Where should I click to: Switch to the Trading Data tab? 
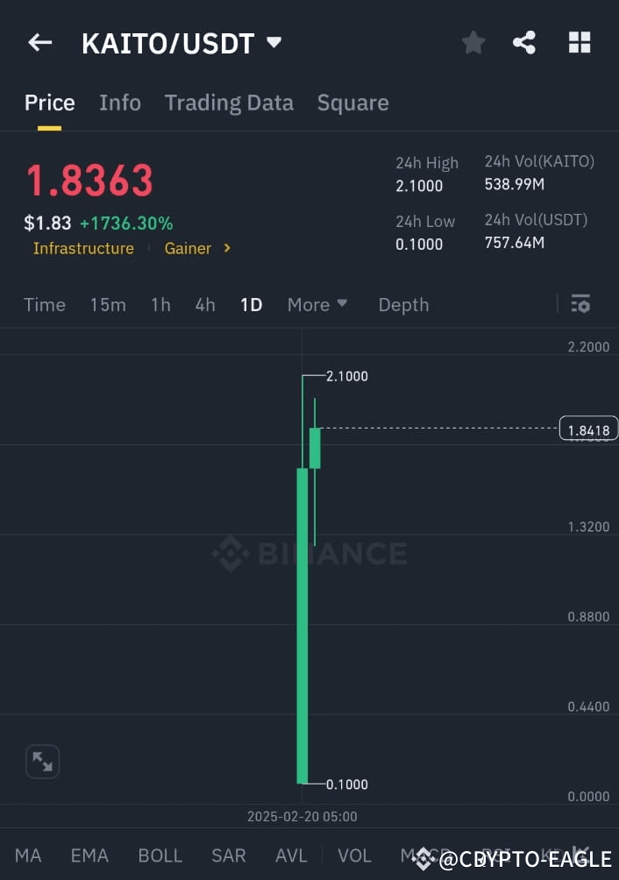click(x=229, y=103)
